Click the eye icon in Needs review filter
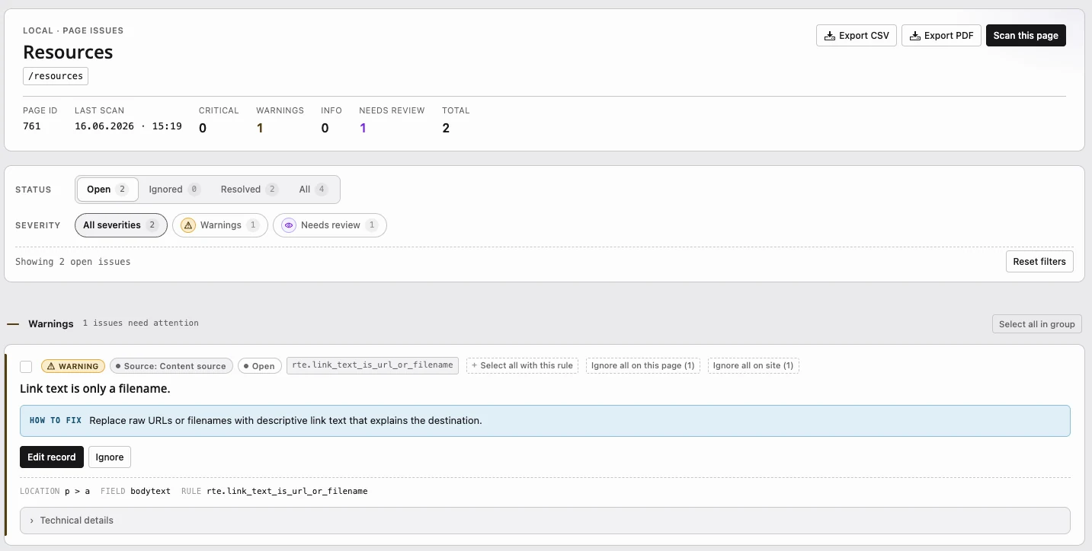This screenshot has height=551, width=1092. click(x=289, y=225)
